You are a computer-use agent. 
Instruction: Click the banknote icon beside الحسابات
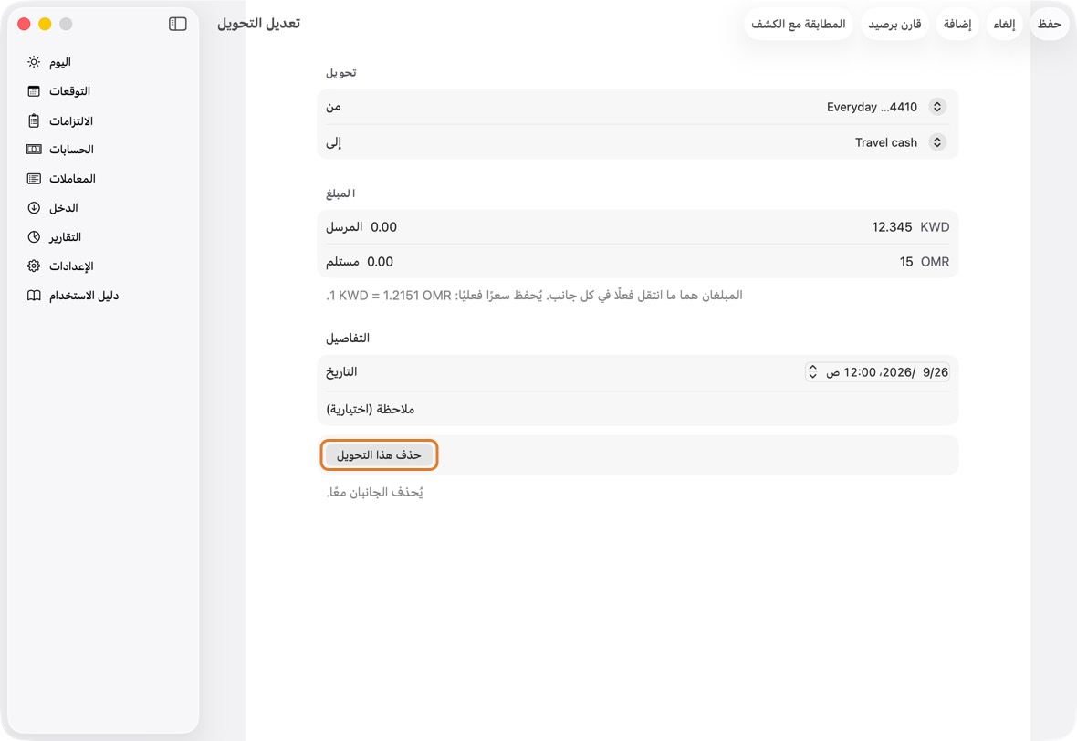click(x=34, y=150)
